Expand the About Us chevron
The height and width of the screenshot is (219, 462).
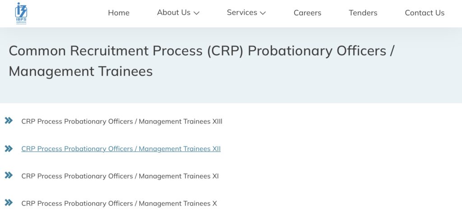coord(197,13)
